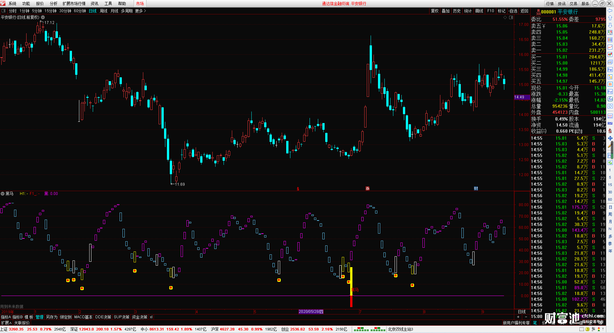Screen dimensions: 614x333
Task: Click the 14.49 price marker on axis
Action: tap(522, 97)
